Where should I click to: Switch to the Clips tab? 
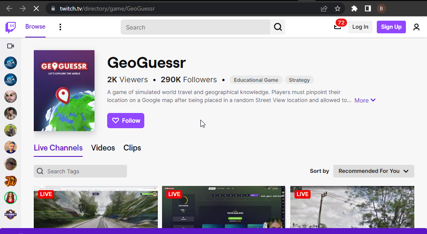132,148
